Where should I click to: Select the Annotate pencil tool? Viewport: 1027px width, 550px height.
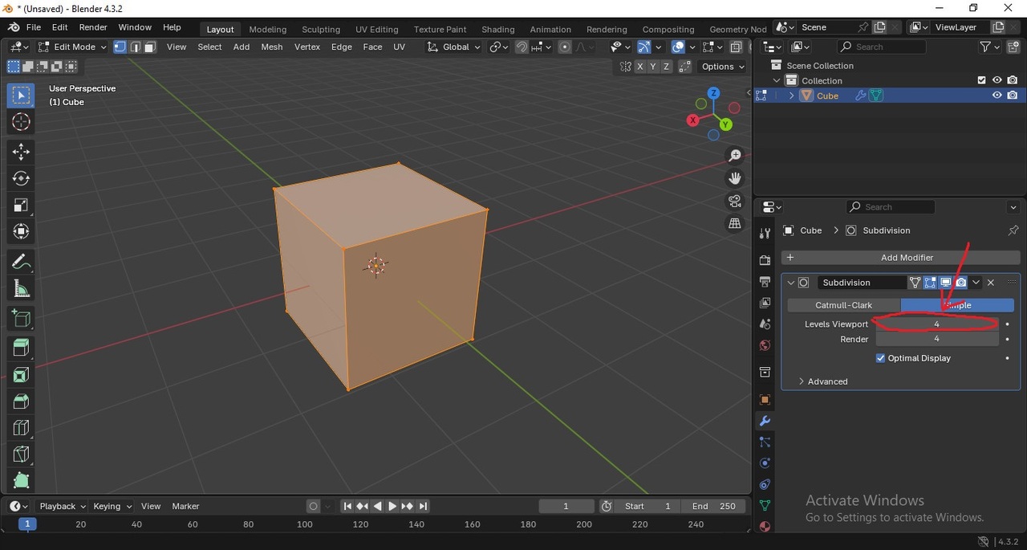tap(22, 262)
